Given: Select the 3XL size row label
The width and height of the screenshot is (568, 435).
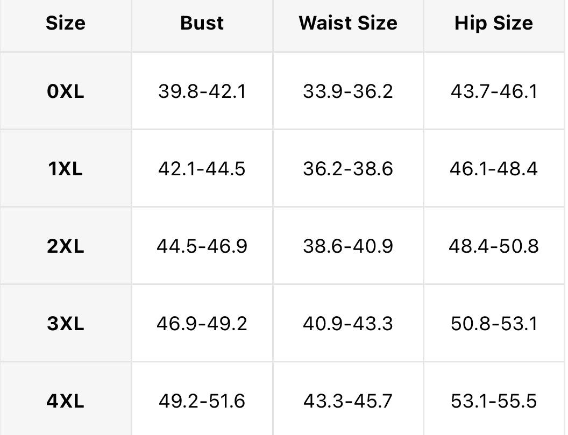Looking at the screenshot, I should click(x=66, y=324).
